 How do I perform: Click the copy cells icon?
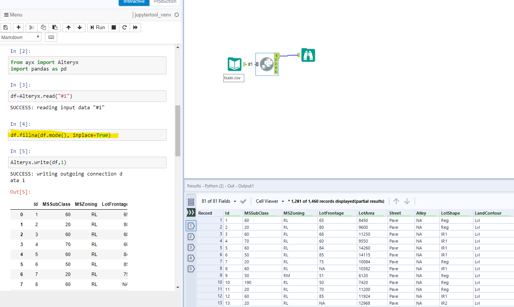click(x=43, y=28)
